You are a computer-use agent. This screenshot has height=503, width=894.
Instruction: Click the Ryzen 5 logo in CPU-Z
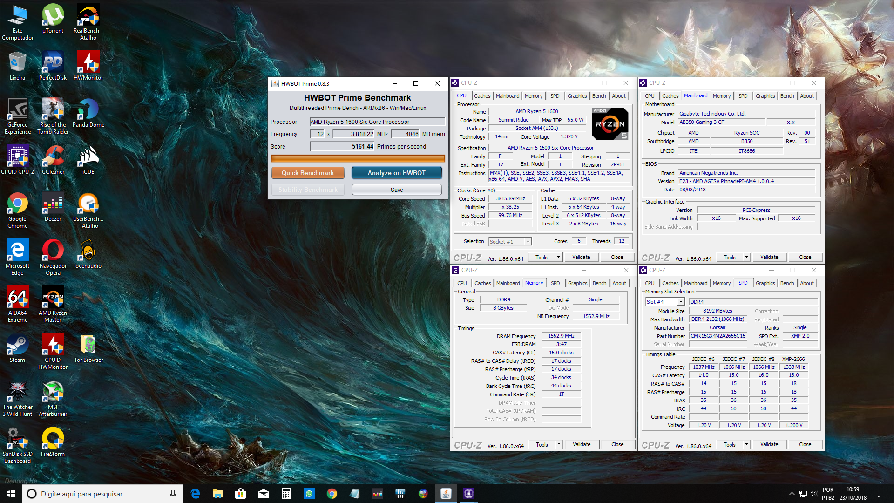click(610, 124)
